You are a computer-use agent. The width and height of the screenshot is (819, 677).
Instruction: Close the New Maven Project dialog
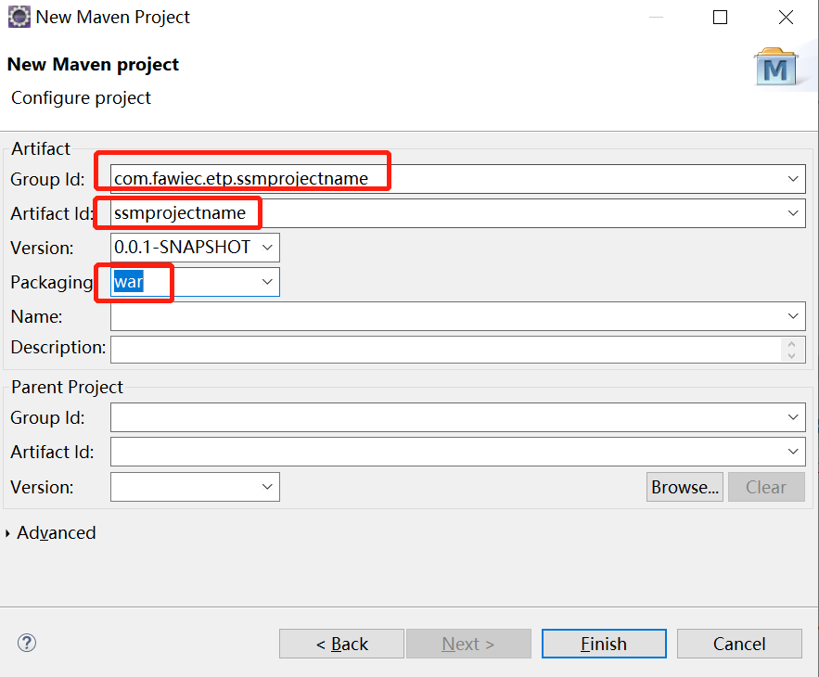point(786,18)
